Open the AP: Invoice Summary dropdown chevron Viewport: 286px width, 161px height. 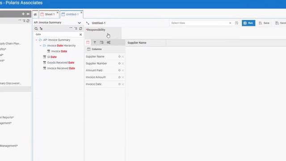tap(80, 23)
